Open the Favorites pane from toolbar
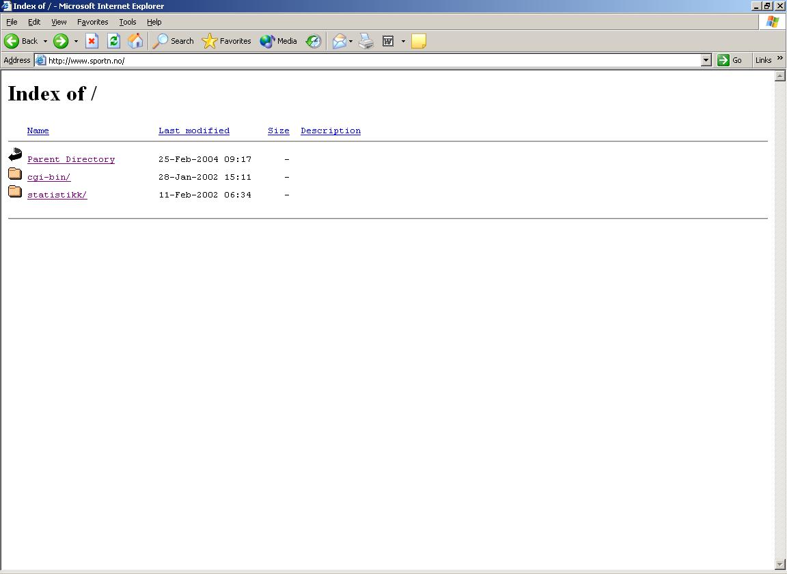 point(226,41)
